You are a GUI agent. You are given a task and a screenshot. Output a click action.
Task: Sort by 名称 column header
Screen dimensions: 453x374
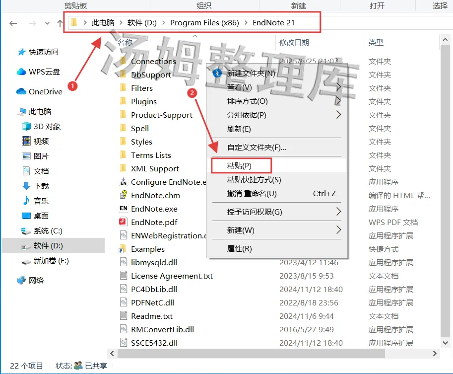click(125, 43)
